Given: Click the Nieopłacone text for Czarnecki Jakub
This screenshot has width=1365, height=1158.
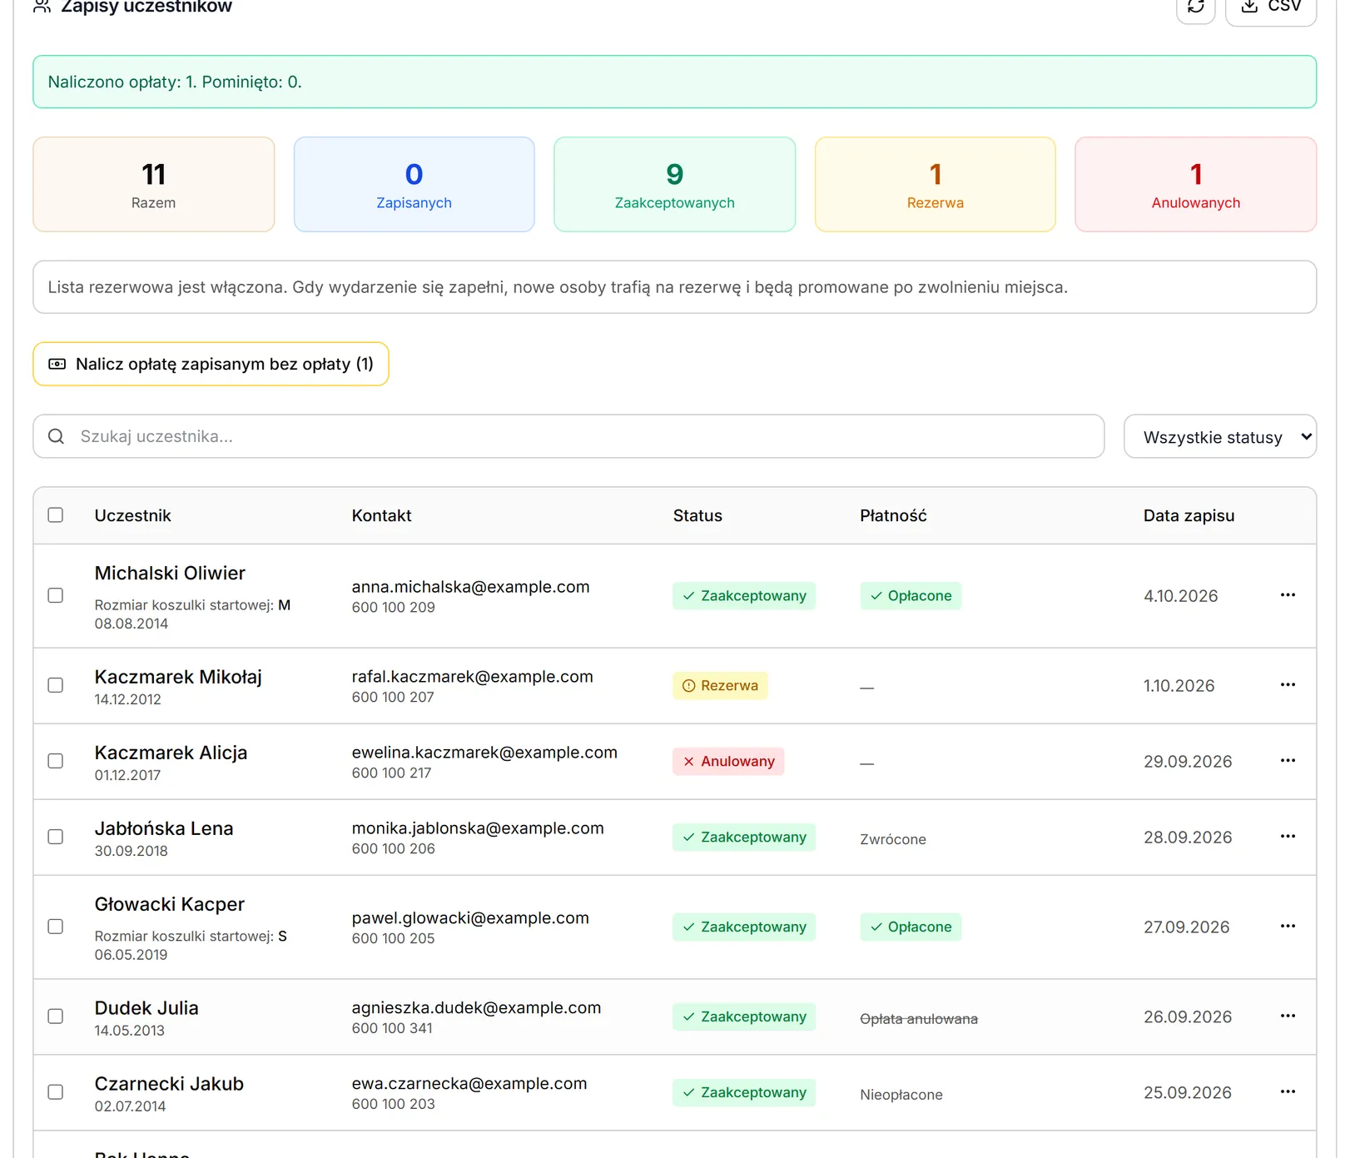Looking at the screenshot, I should [x=901, y=1095].
